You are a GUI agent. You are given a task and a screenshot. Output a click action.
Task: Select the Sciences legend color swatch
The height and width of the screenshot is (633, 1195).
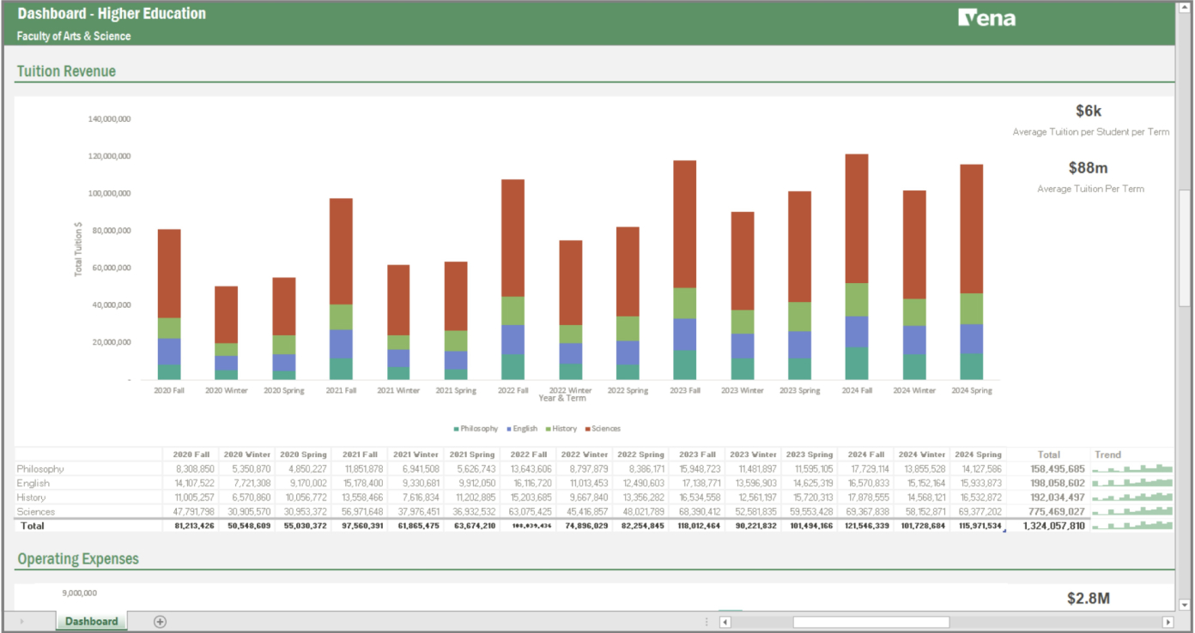click(588, 429)
